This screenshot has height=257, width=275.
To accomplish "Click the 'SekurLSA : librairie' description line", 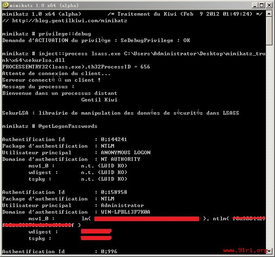I will click(121, 113).
